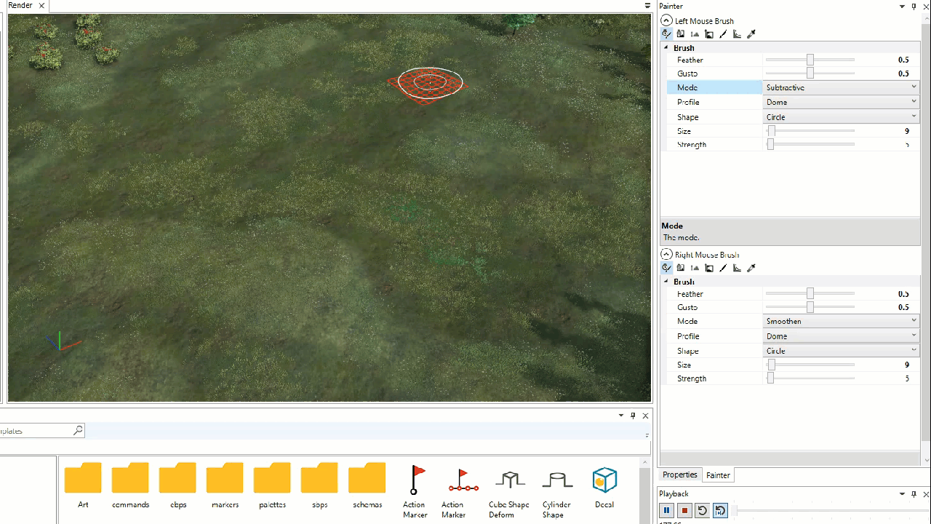931x524 pixels.
Task: Open the markers folder
Action: pyautogui.click(x=225, y=485)
